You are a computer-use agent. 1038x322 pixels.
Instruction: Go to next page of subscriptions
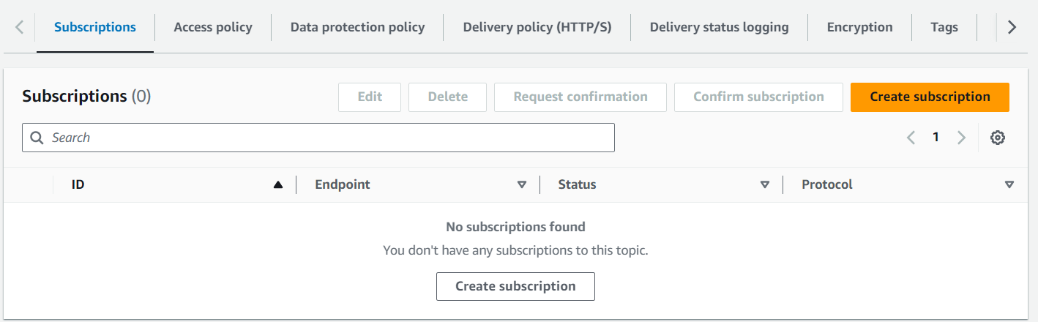[x=962, y=138]
